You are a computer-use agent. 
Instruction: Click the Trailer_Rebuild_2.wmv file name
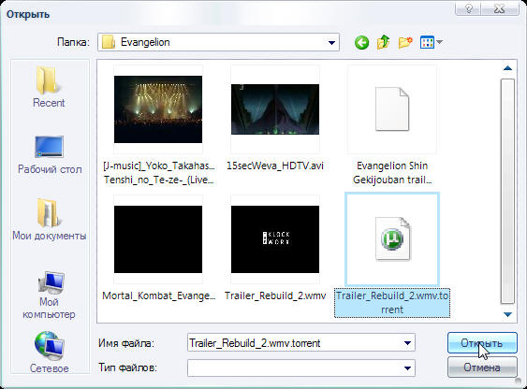(275, 295)
